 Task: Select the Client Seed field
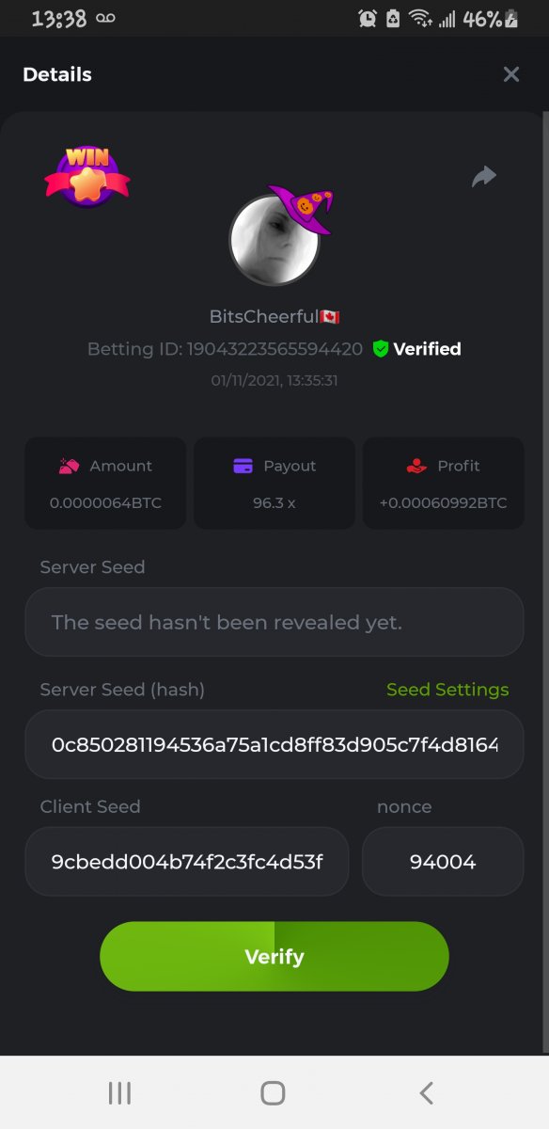[187, 861]
